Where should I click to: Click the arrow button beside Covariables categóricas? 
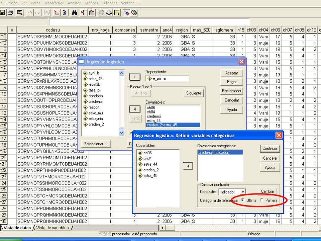[188, 166]
